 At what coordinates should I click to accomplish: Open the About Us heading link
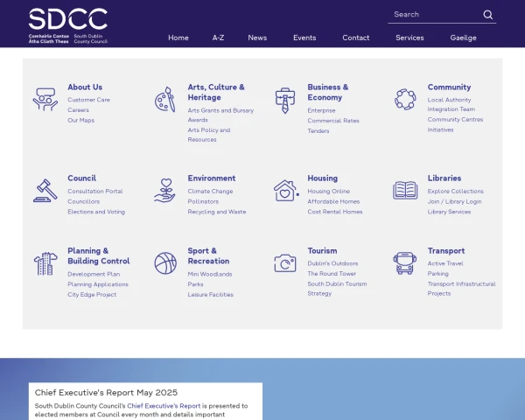click(x=85, y=87)
